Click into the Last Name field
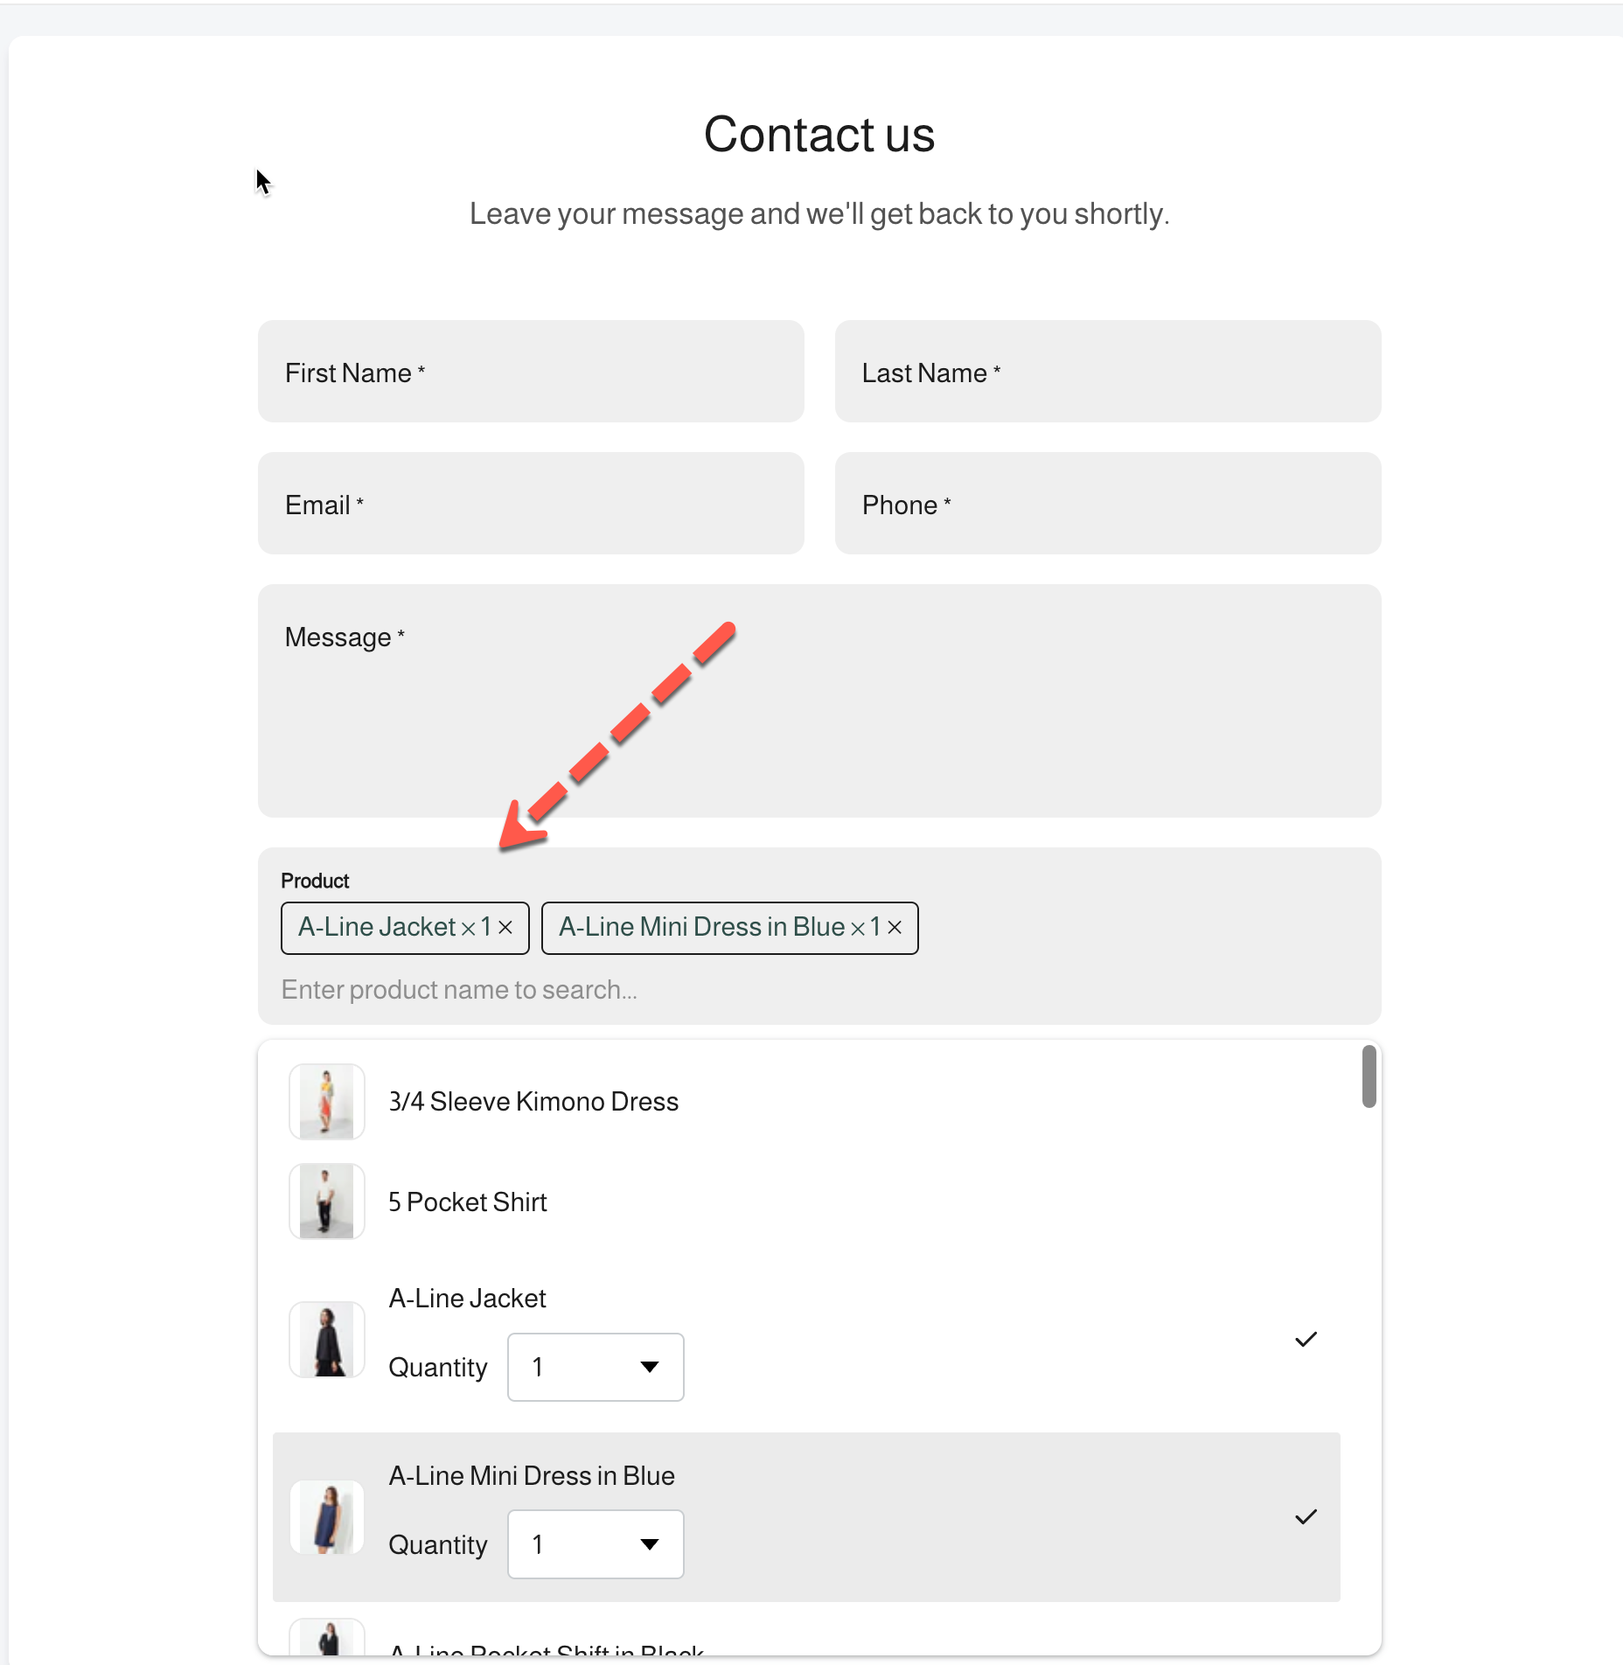 pyautogui.click(x=1108, y=372)
